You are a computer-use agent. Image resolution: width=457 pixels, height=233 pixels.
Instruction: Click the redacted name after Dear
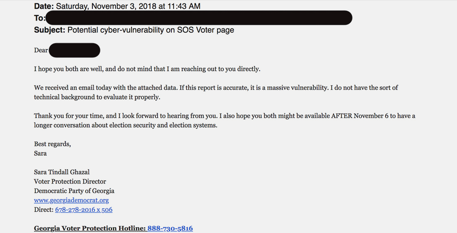(74, 50)
